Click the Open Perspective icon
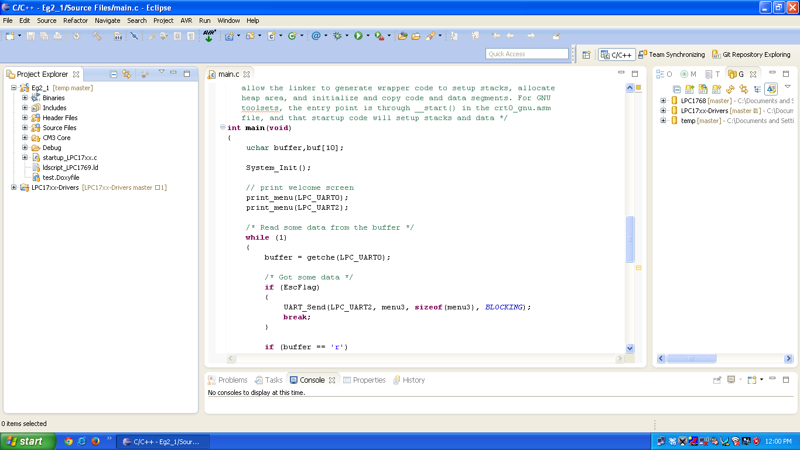 tap(586, 54)
